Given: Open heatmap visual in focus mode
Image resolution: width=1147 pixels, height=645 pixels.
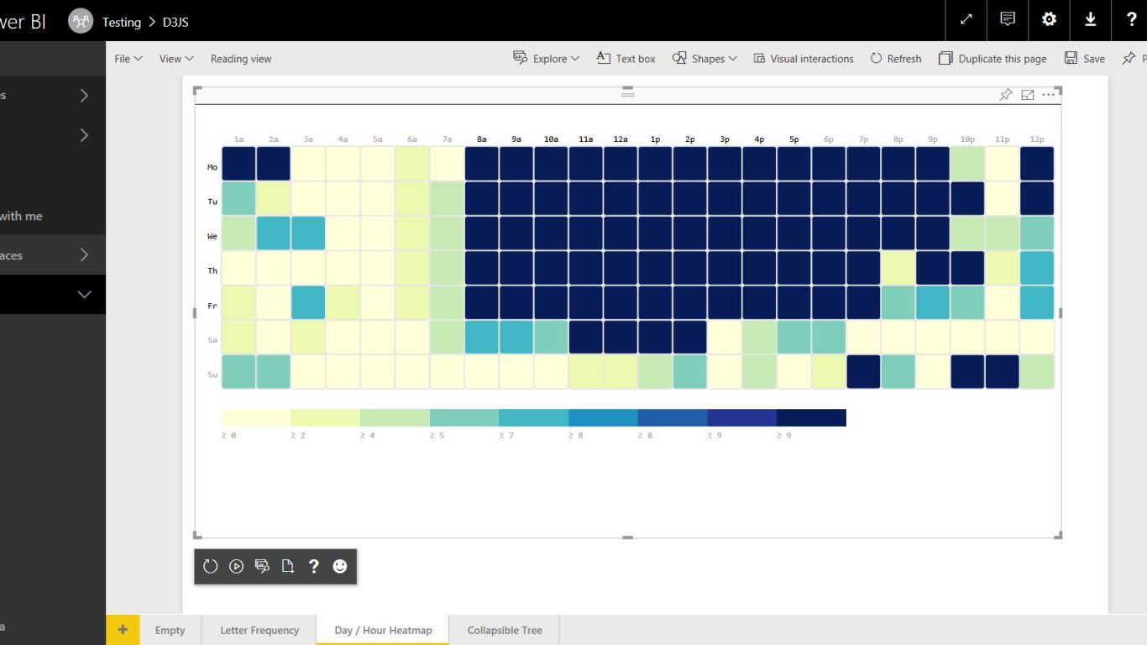Looking at the screenshot, I should click(x=1027, y=95).
